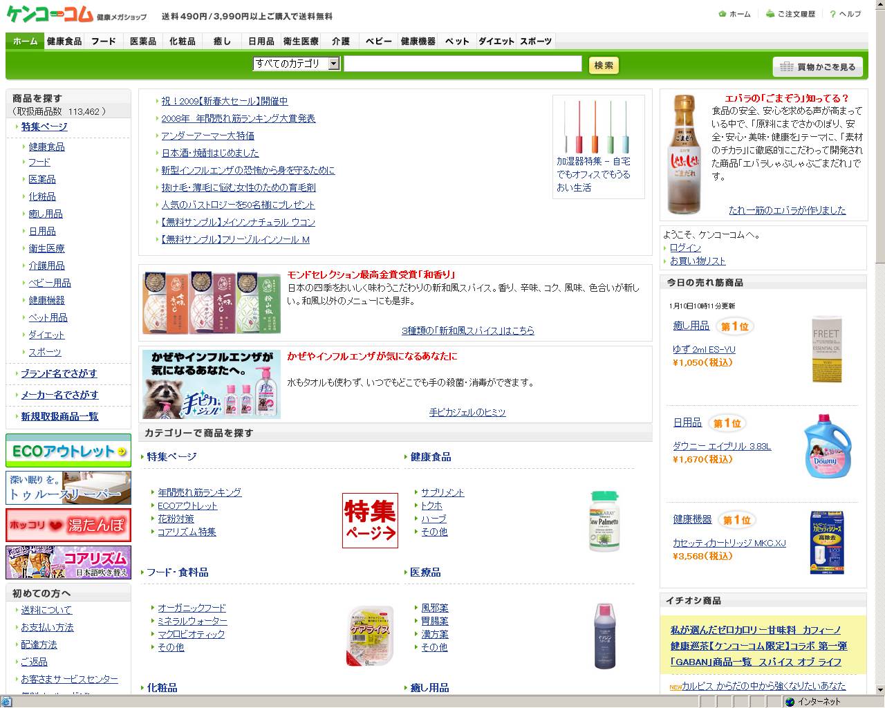Click the ホッコリ湯たんぽ banner
This screenshot has width=885, height=708.
[68, 525]
